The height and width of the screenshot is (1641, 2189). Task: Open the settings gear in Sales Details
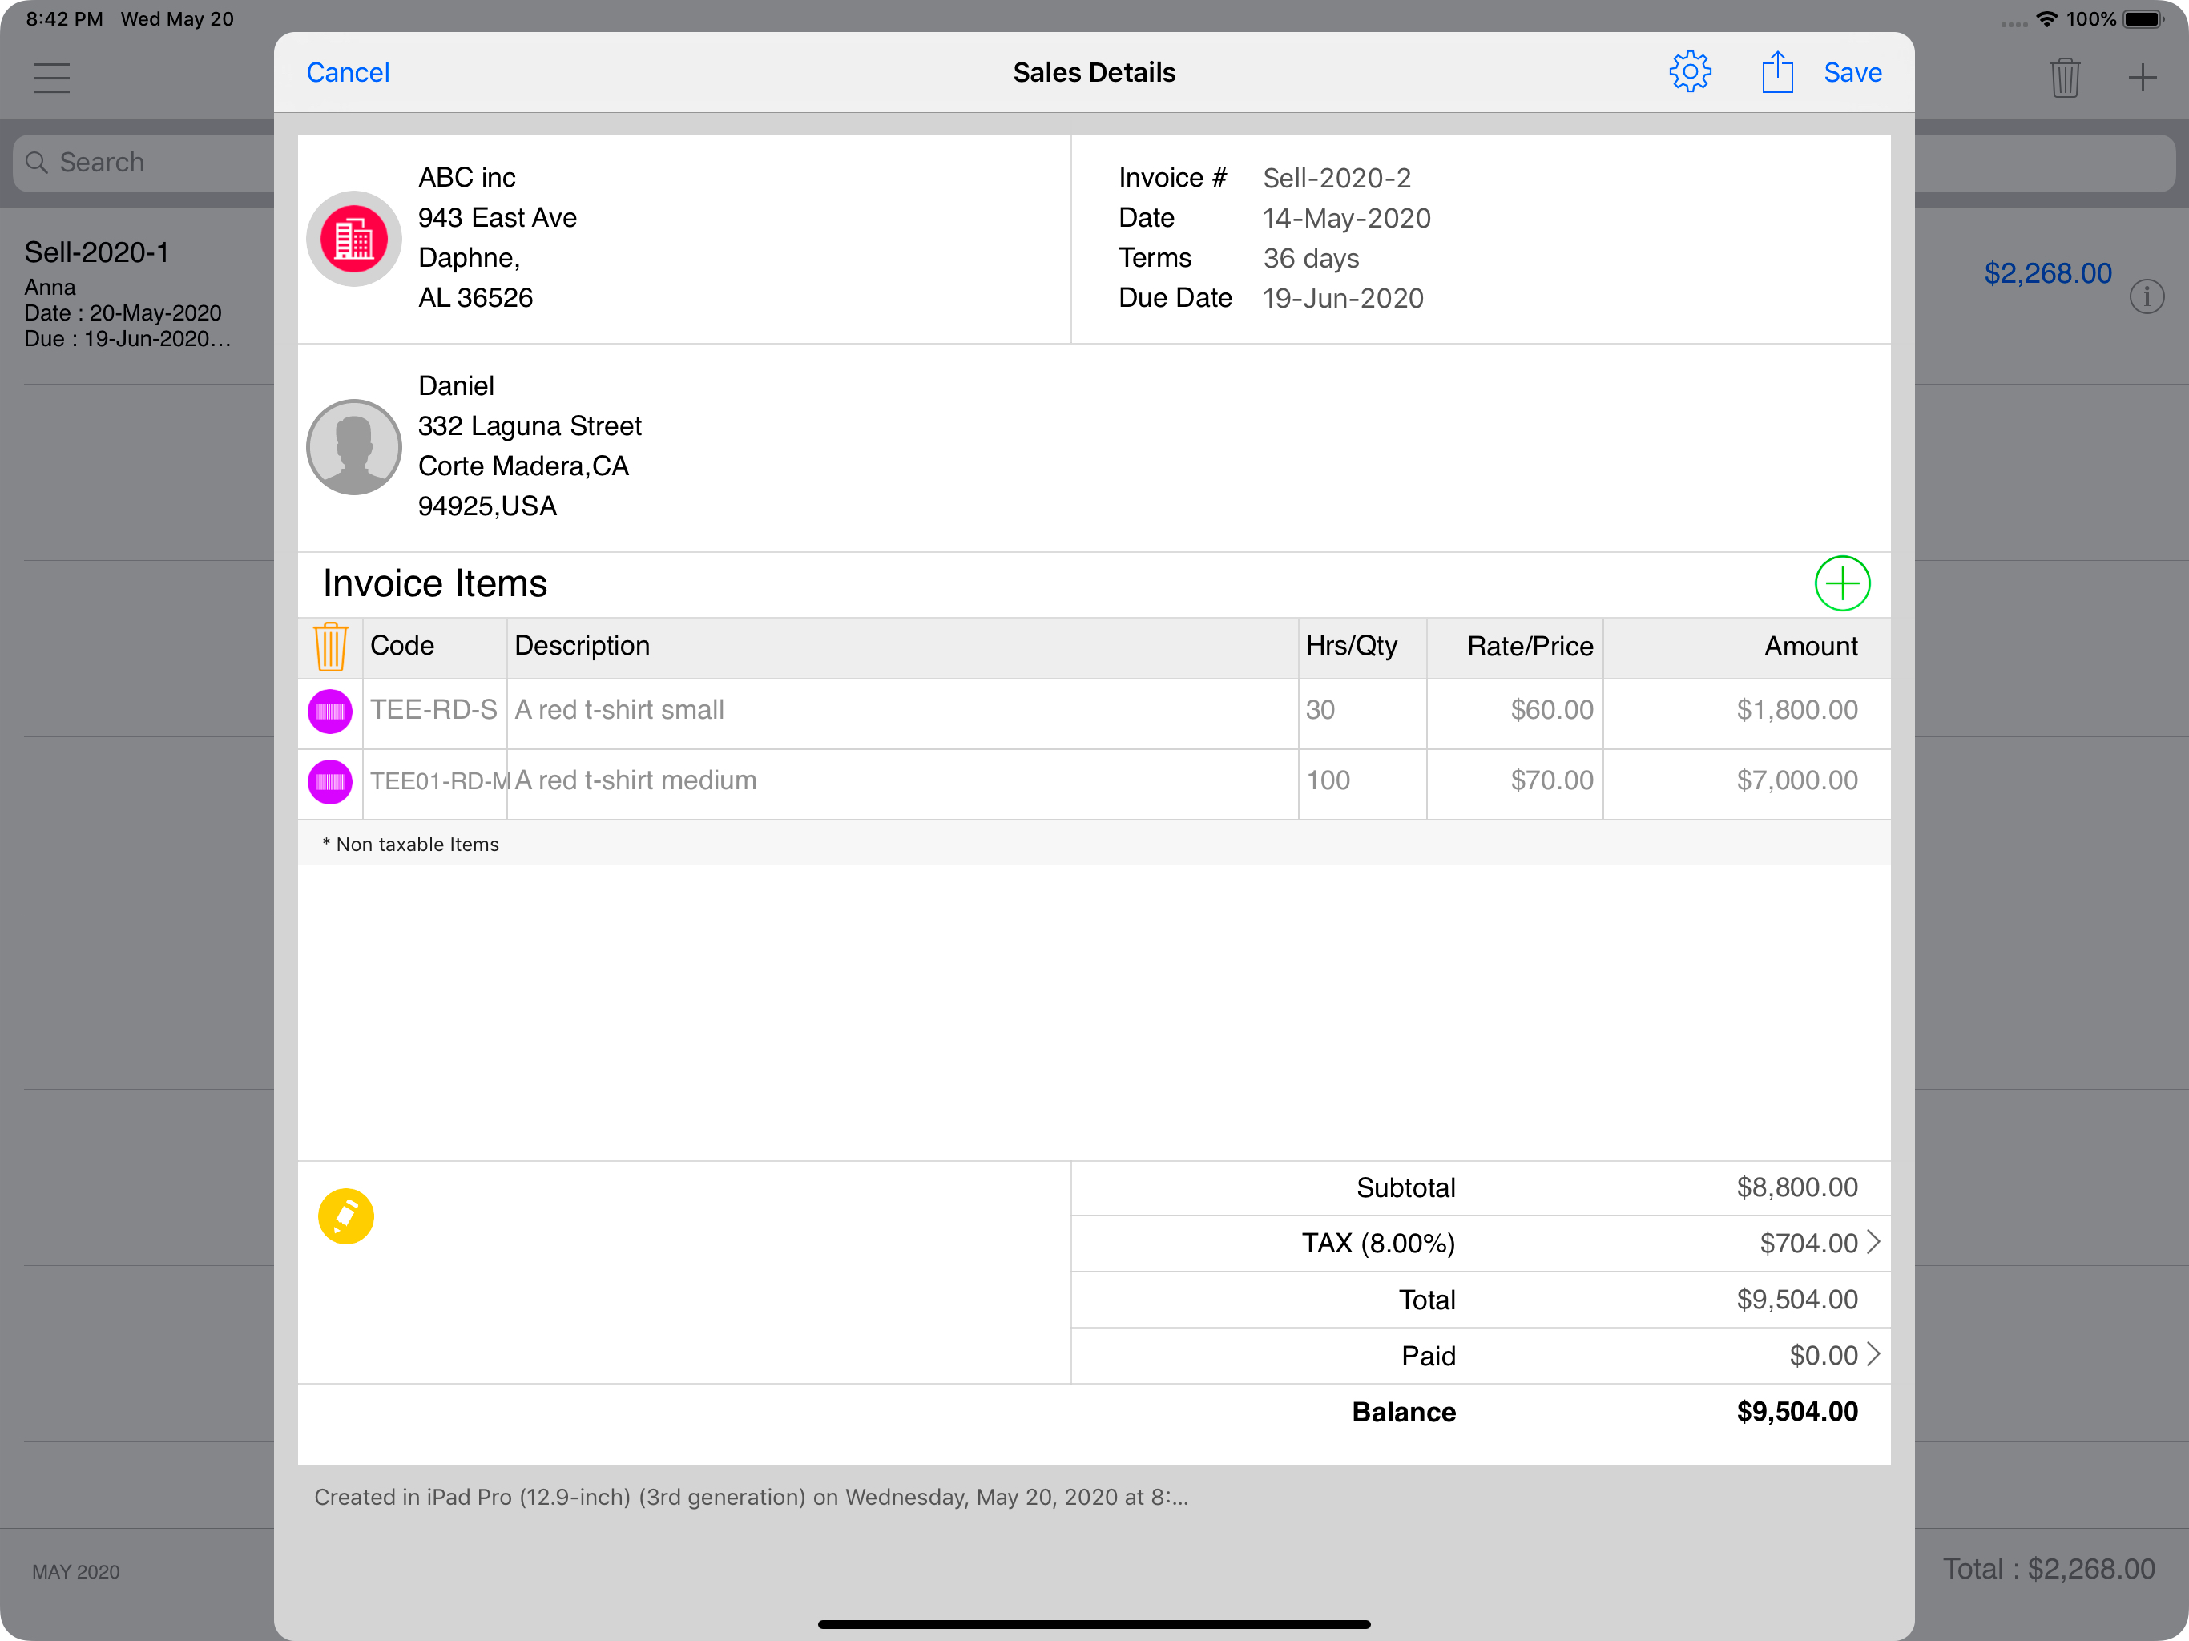coord(1689,72)
